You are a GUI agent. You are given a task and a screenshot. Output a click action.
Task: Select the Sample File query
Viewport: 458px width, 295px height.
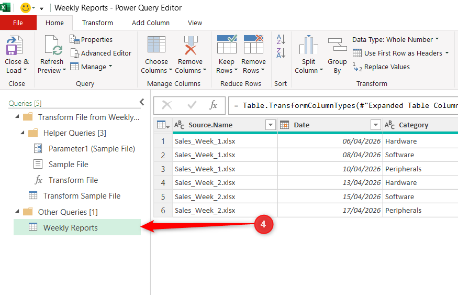pyautogui.click(x=61, y=165)
